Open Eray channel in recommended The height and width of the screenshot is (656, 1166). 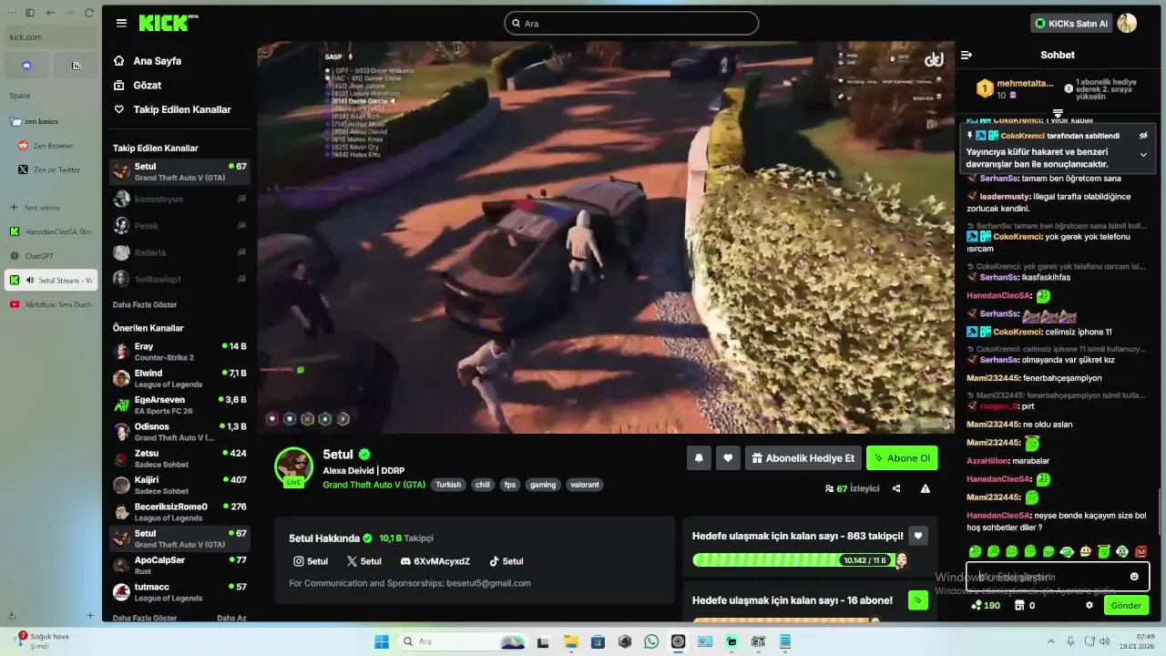point(180,352)
